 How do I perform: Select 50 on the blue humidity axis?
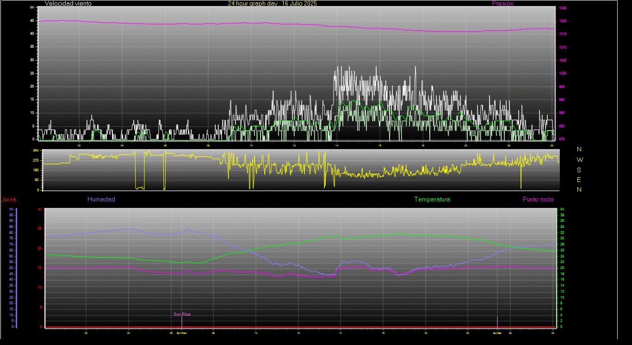pos(11,268)
